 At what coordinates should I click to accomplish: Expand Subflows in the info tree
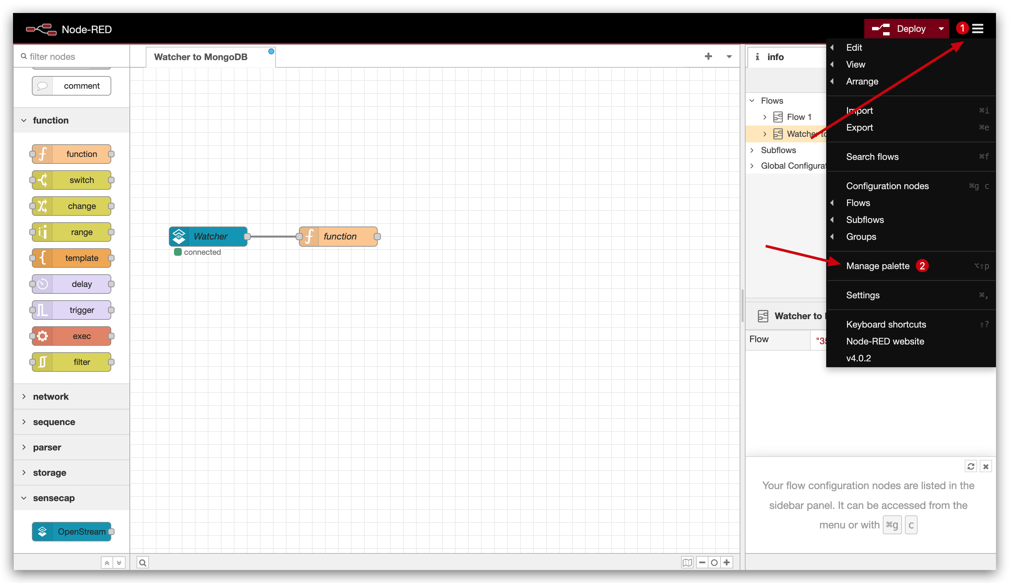click(752, 150)
